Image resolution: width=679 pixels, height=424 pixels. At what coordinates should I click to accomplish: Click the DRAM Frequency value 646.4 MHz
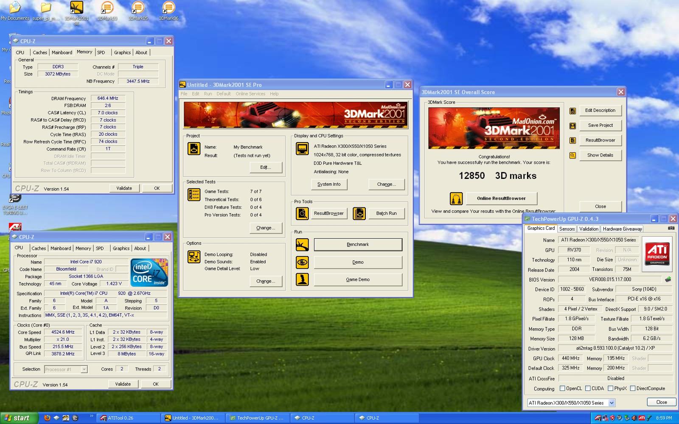tap(108, 98)
